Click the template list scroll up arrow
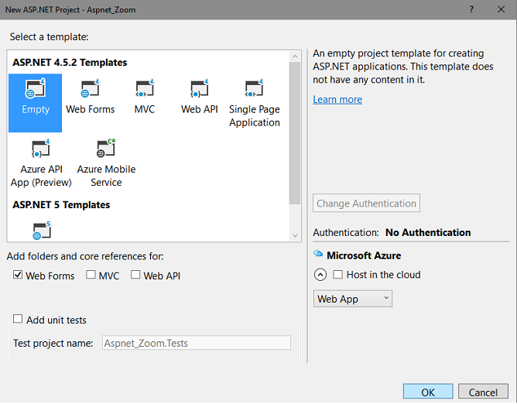517x404 pixels. (295, 56)
